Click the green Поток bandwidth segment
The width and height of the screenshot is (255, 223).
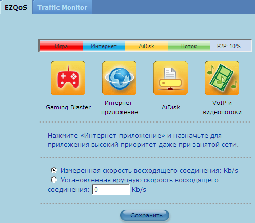point(189,46)
